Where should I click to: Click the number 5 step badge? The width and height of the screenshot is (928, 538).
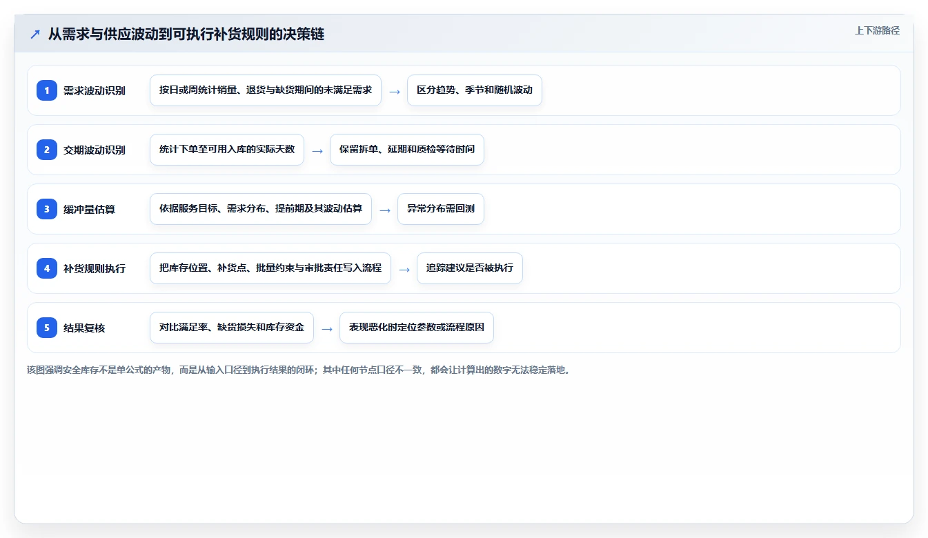click(x=47, y=328)
